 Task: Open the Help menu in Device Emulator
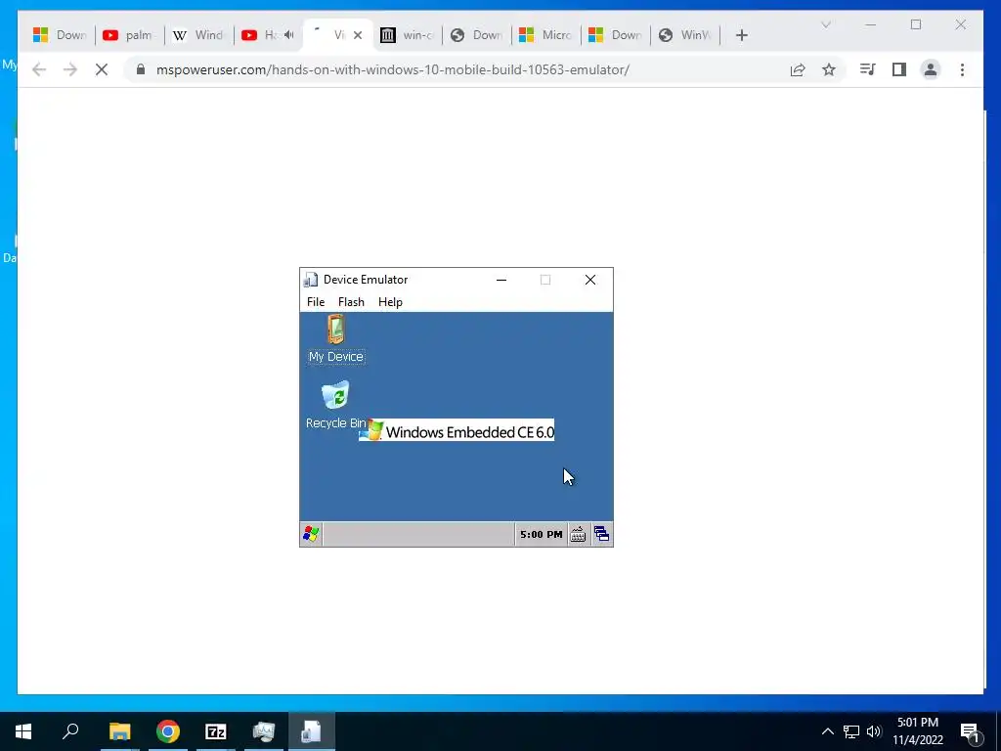390,302
